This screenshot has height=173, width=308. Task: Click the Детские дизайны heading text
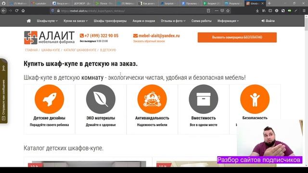click(x=49, y=118)
